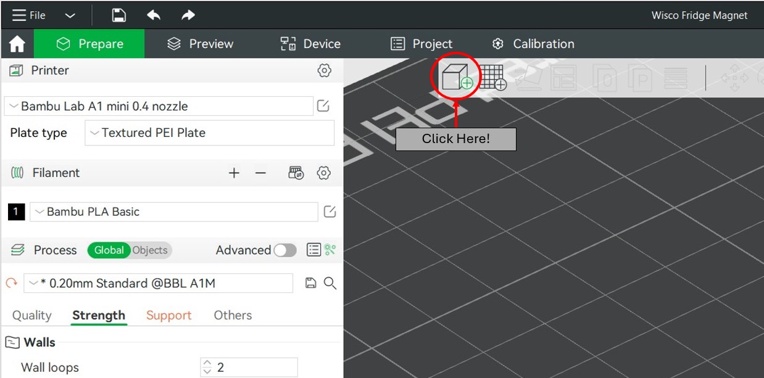This screenshot has width=764, height=378.
Task: Click the Add object cube icon
Action: coord(455,77)
